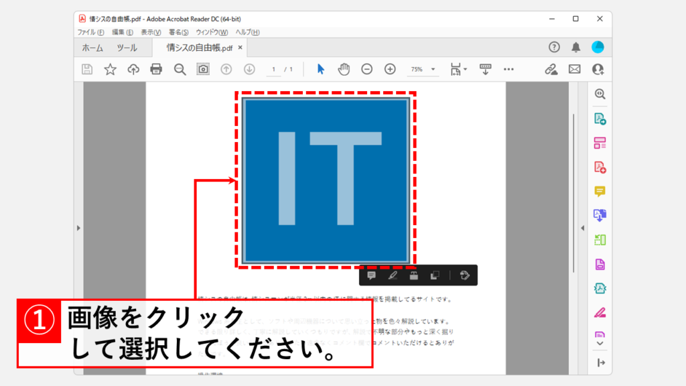Collapse the right tools pane

pyautogui.click(x=582, y=227)
